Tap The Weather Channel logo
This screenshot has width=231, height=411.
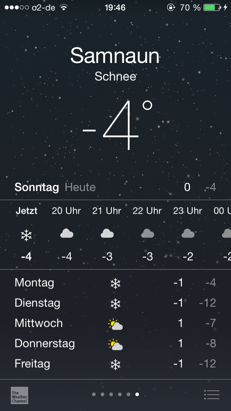click(x=19, y=395)
